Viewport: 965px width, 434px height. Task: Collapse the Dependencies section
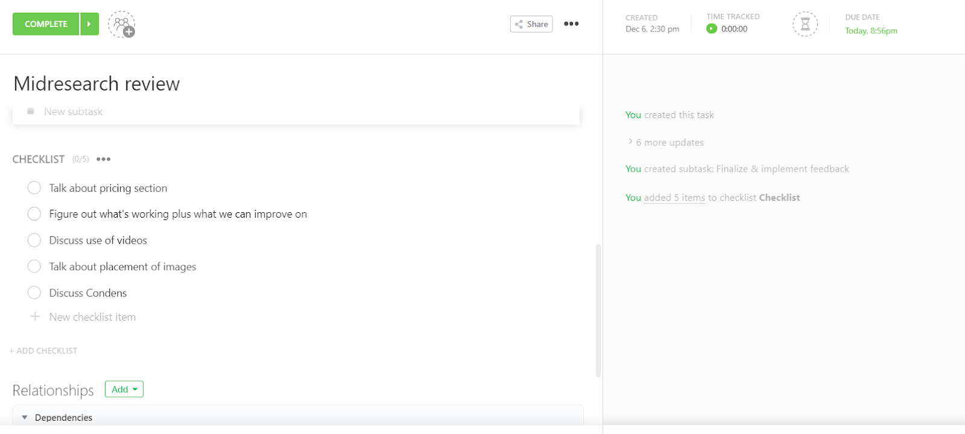coord(25,417)
